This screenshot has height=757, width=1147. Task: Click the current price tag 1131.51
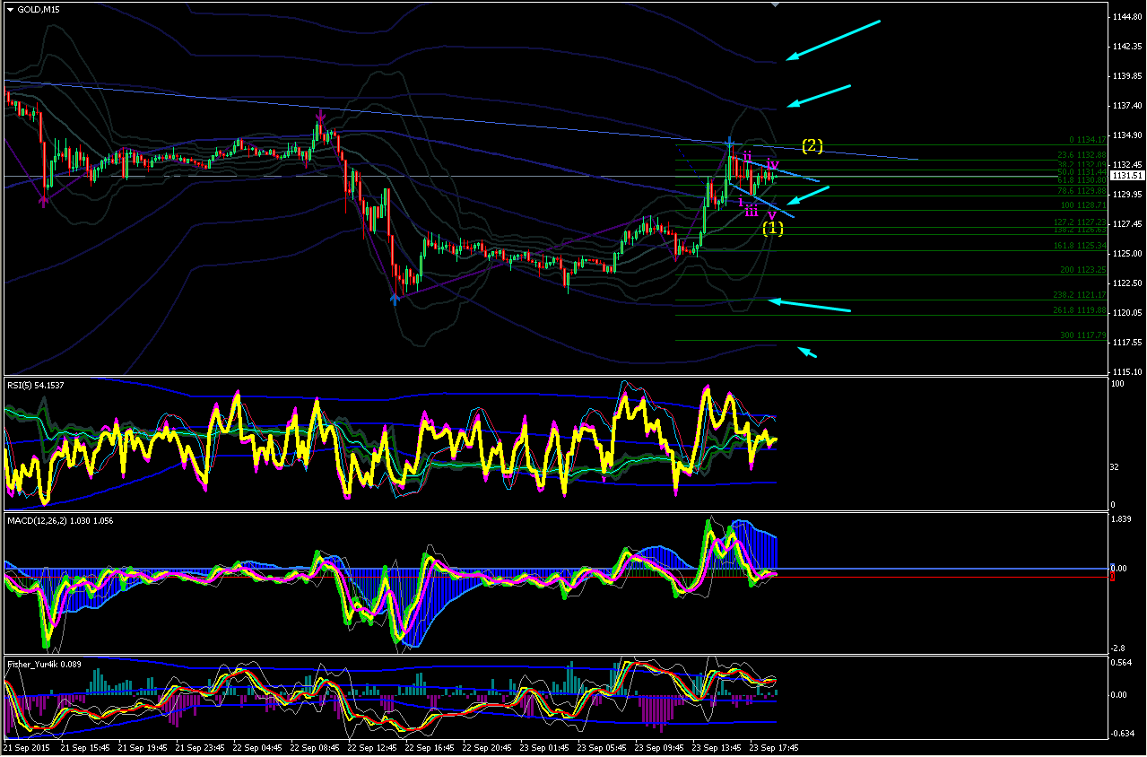tap(1126, 176)
